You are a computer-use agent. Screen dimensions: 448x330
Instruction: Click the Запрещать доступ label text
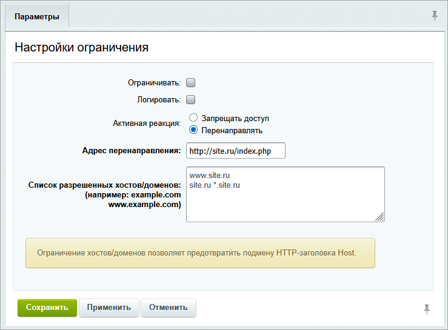point(235,118)
